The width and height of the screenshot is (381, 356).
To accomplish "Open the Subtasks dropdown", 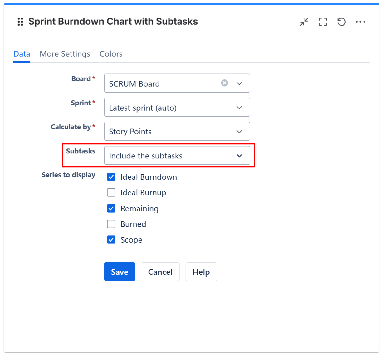I will point(239,156).
